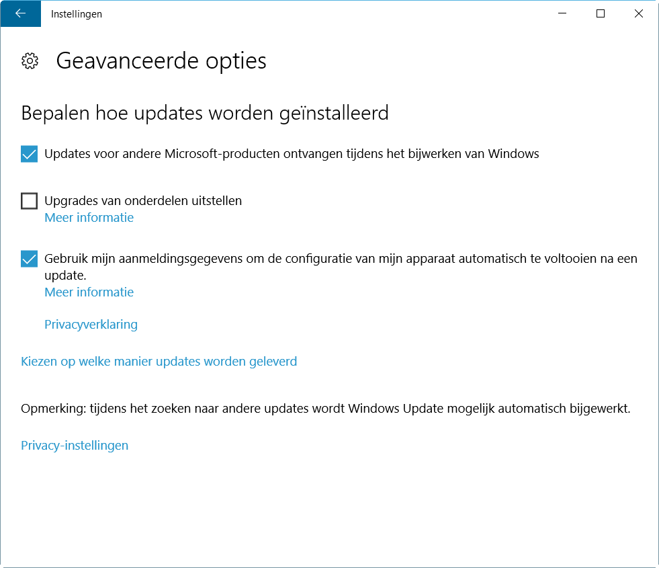
Task: Click the Geavanceerde opties page heading
Action: click(161, 61)
